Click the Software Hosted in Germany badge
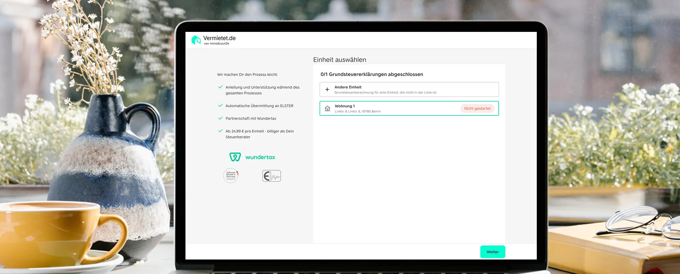Viewport: 680px width, 274px height. [231, 176]
